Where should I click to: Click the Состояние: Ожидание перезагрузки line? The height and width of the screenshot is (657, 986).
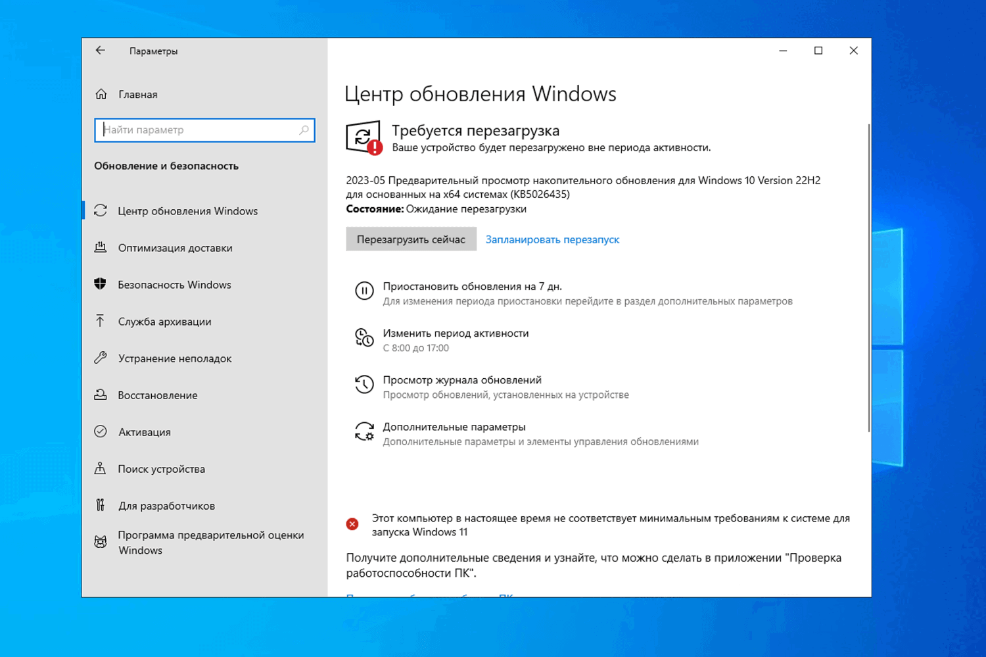point(436,209)
